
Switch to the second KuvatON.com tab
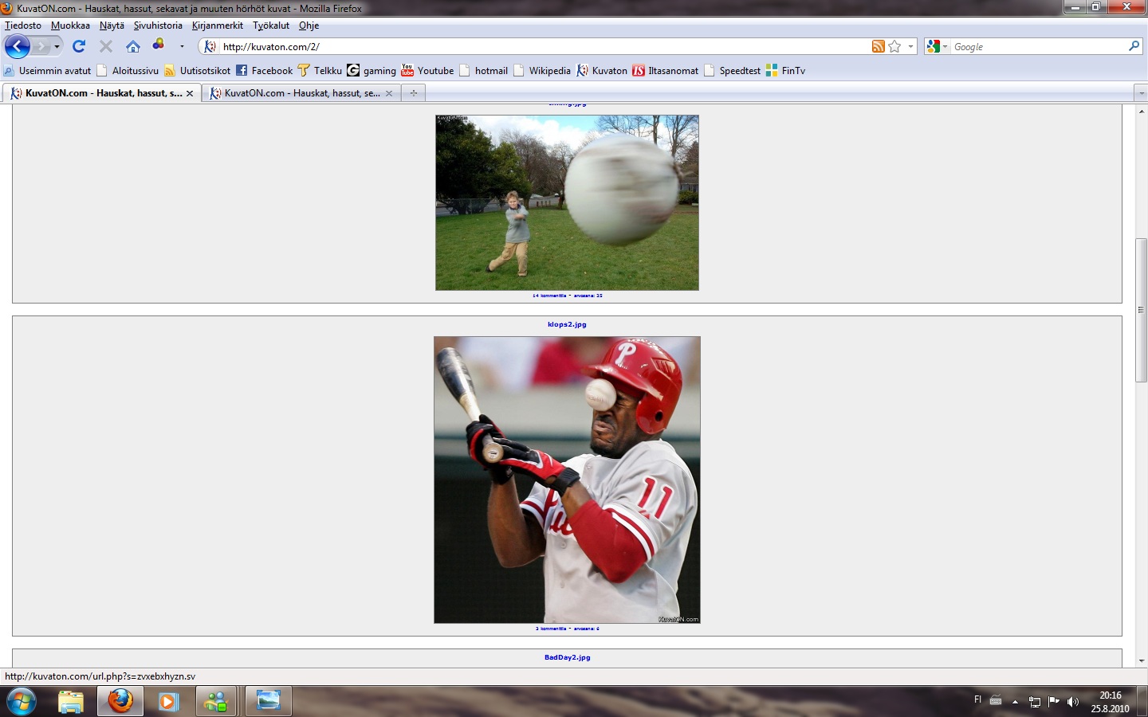tap(301, 93)
